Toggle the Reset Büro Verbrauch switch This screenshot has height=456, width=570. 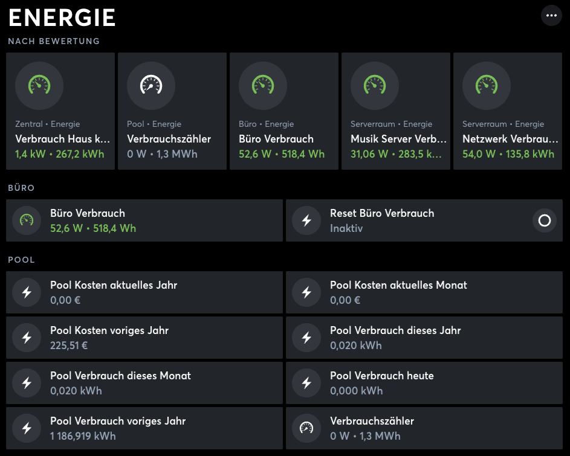pos(544,220)
